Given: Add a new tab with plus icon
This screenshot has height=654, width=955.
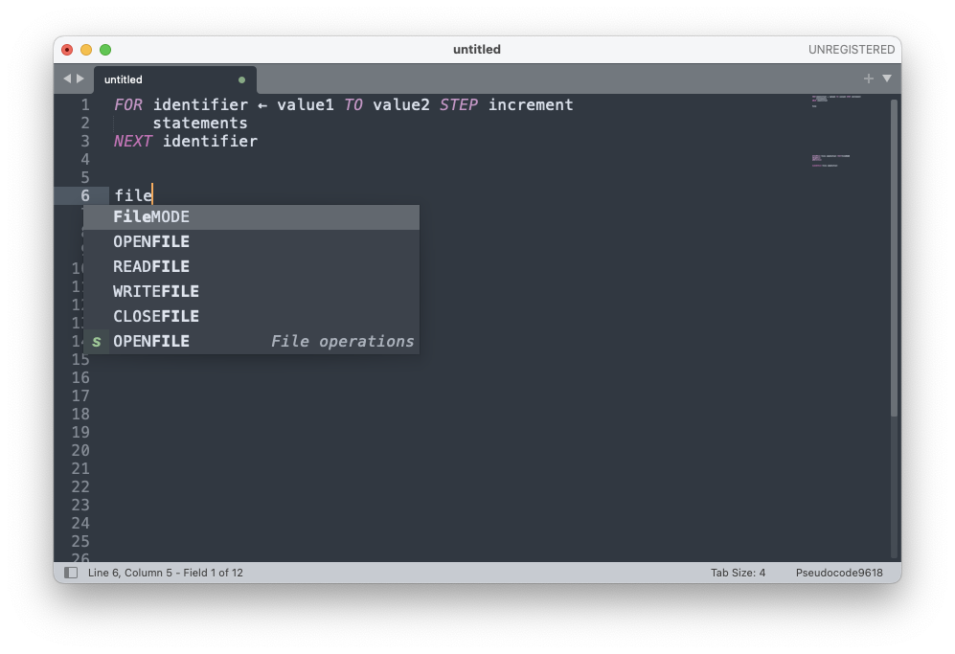Looking at the screenshot, I should pos(868,79).
